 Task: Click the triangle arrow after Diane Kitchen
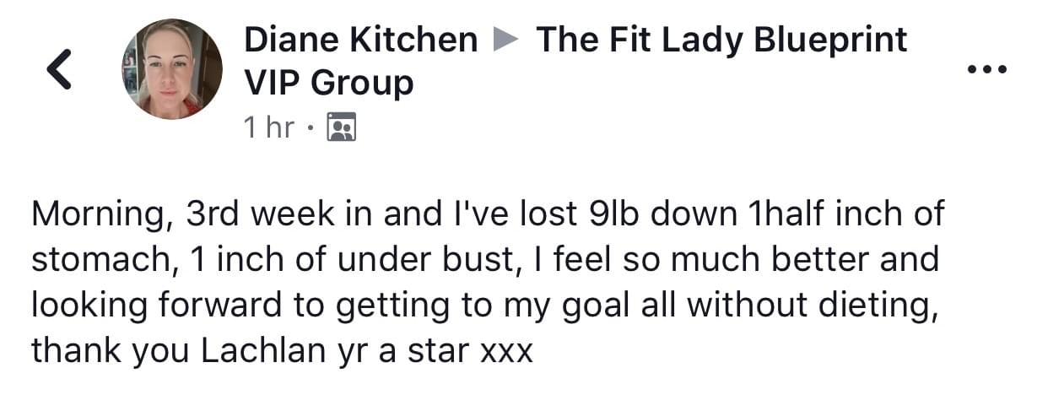click(505, 40)
